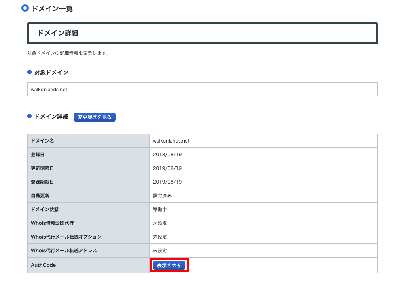Click the ドメイン状態 row label
The height and width of the screenshot is (285, 401).
click(45, 210)
